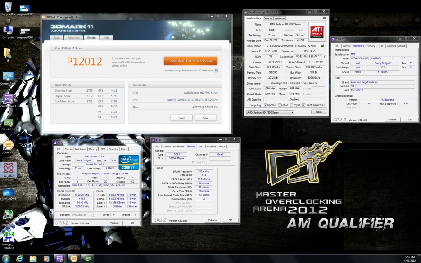Click the bus interface question mark icon
Screen dimensions: 421x263
click(324, 57)
